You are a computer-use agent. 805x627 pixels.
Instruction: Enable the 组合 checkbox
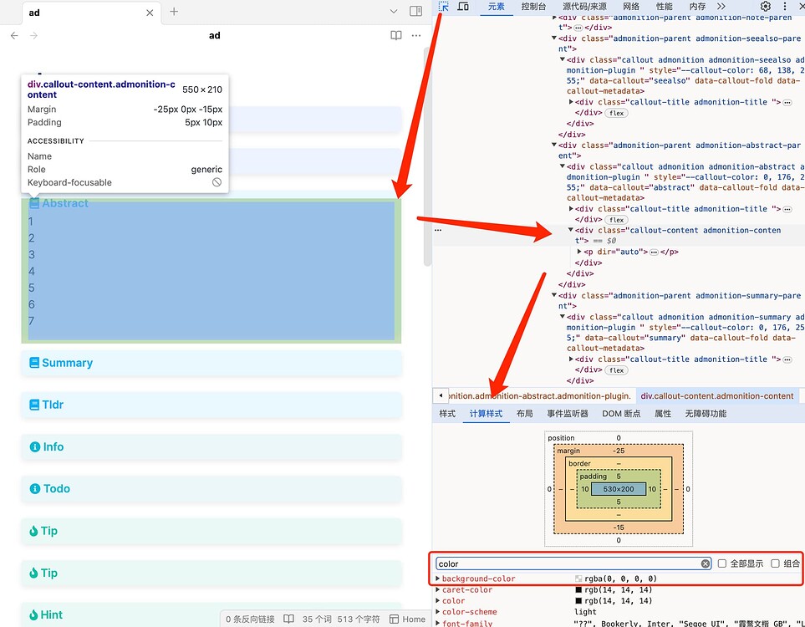point(776,563)
